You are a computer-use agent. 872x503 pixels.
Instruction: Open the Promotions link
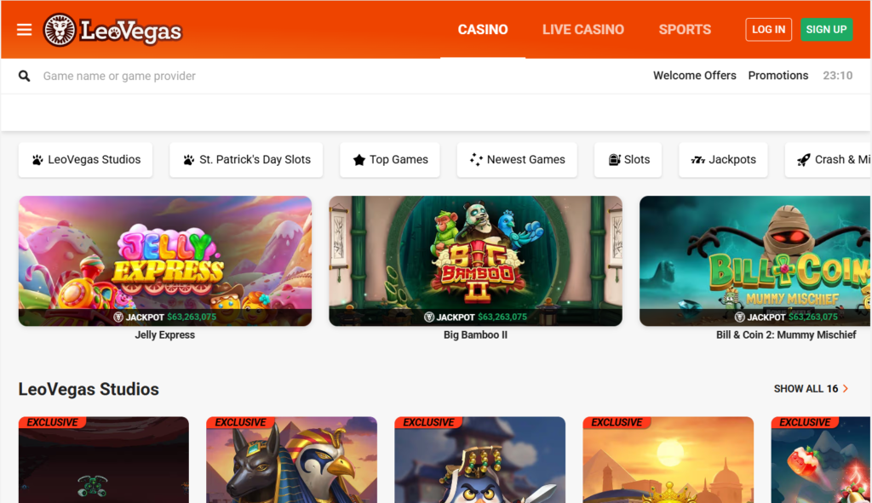(x=778, y=76)
